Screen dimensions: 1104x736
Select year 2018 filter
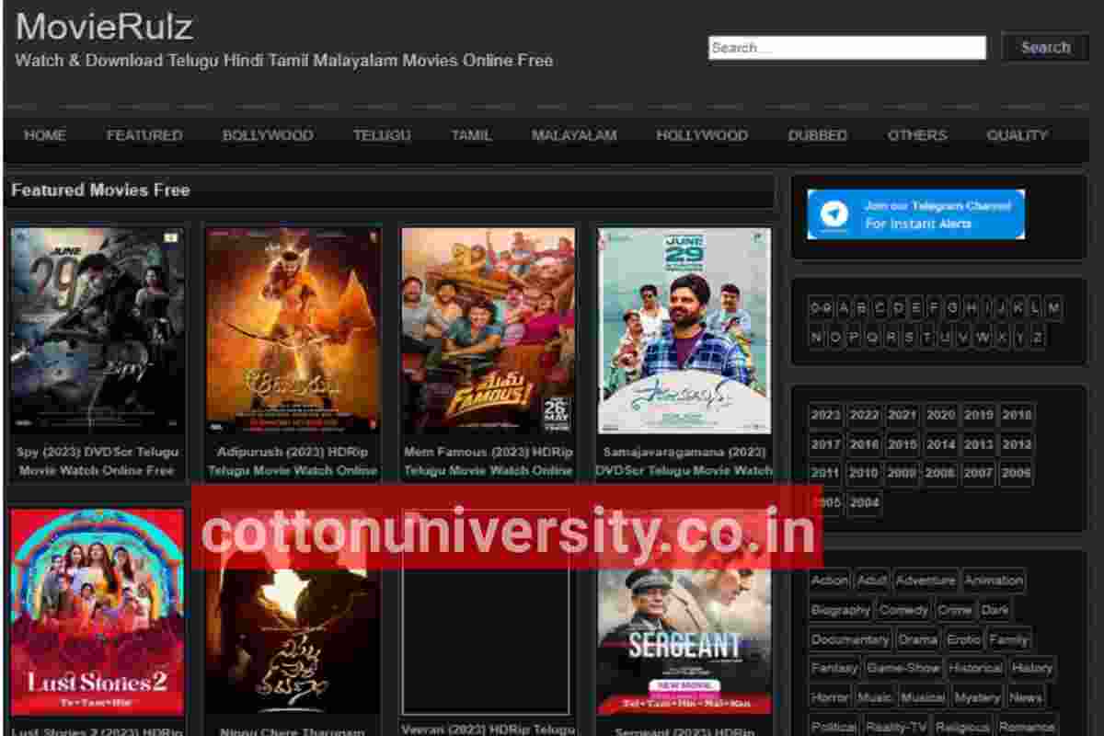[x=1017, y=415]
